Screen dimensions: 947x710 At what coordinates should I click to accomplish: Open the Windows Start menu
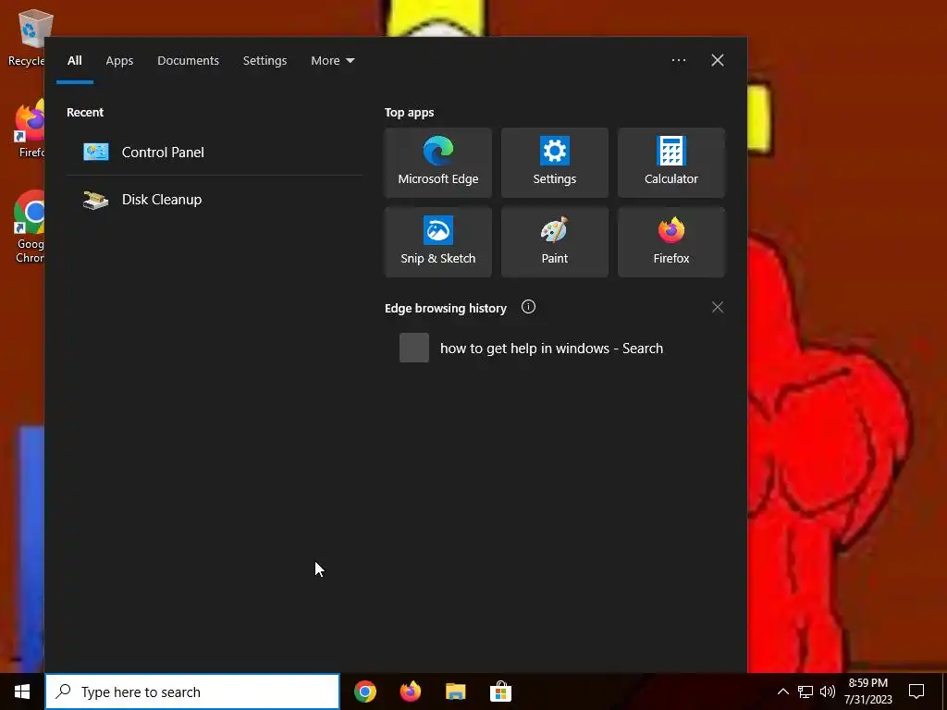(x=22, y=692)
